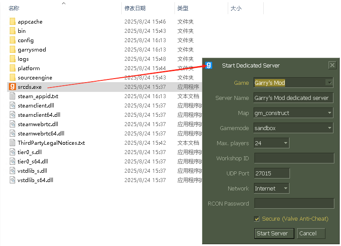Click the ThirdPartyLegalNotices.txt file name
Image resolution: width=341 pixels, height=246 pixels.
(x=52, y=143)
